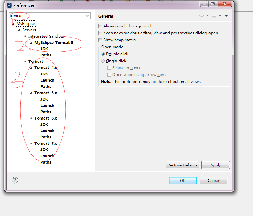
Task: Choose the Single click open mode
Action: click(103, 61)
